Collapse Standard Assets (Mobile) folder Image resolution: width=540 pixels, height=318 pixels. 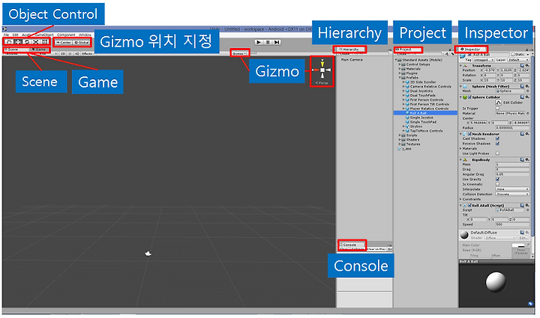click(x=396, y=60)
